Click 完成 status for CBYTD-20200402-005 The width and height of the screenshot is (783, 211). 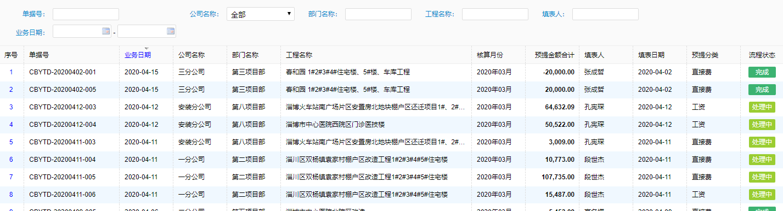762,90
